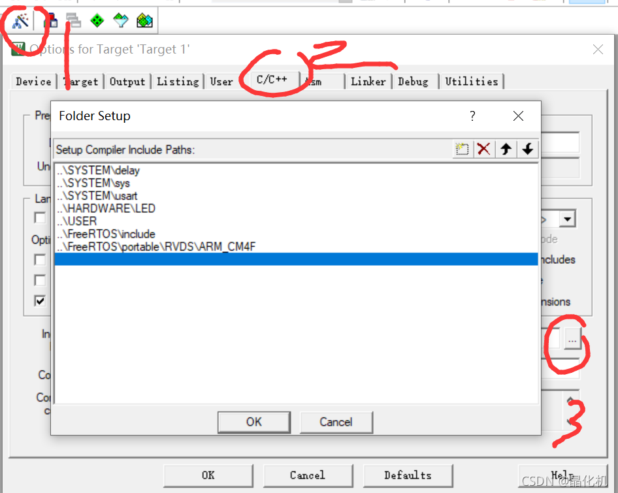Click include paths browse '...' button

point(572,340)
